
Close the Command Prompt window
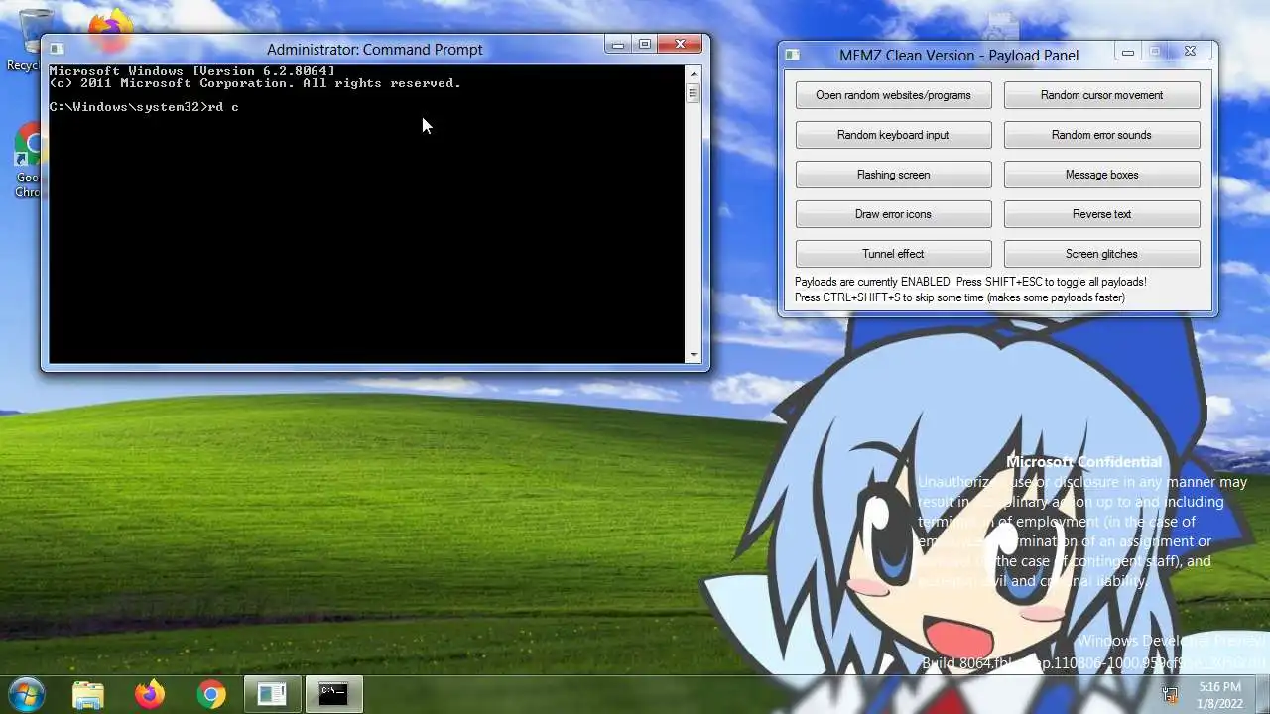pos(681,45)
